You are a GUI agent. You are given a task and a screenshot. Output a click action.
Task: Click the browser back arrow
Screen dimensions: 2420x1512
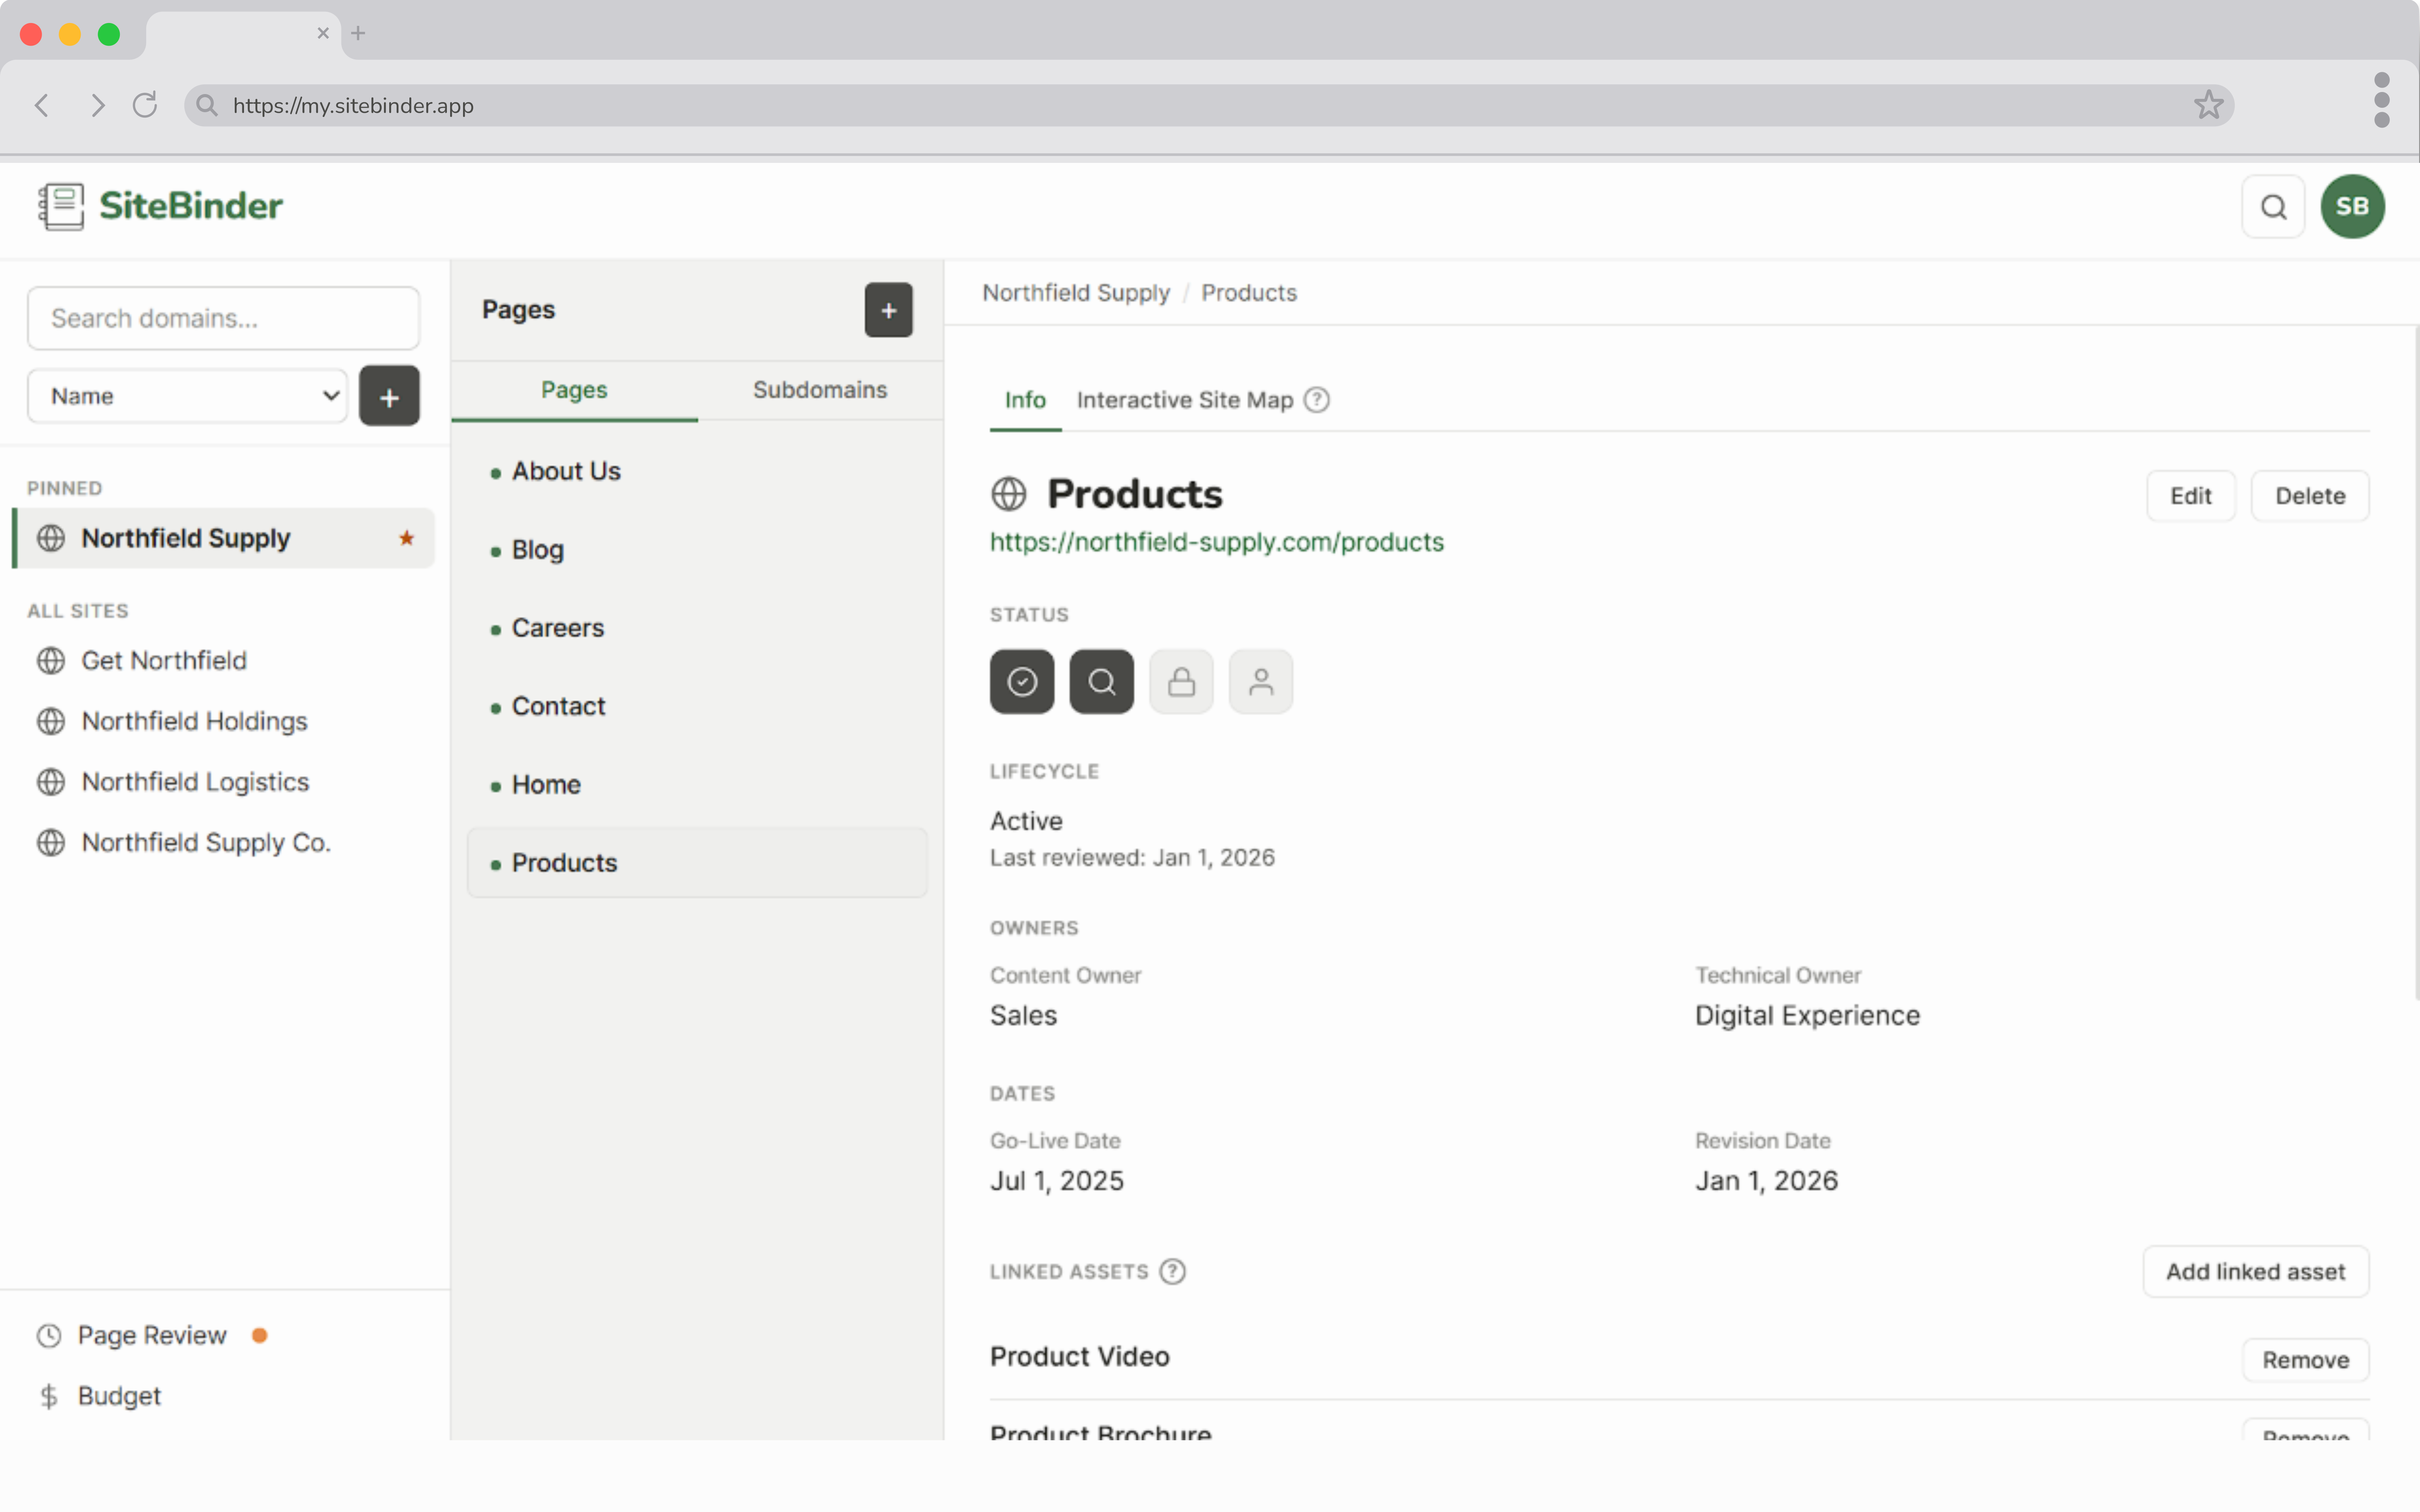coord(42,105)
